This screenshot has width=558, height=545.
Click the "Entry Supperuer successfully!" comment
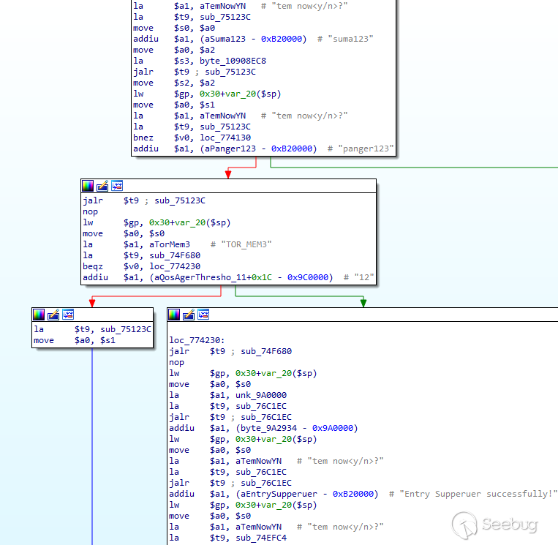[478, 494]
